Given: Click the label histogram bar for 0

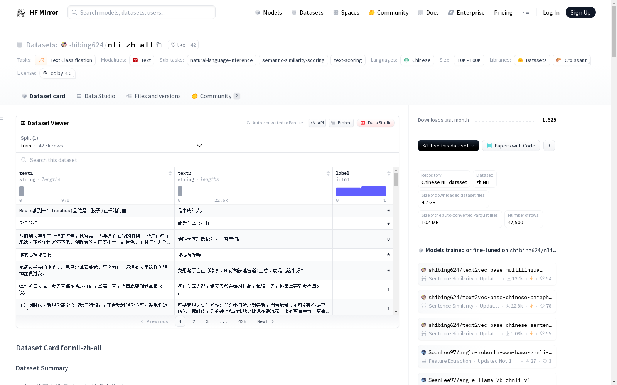Looking at the screenshot, I should pos(348,192).
